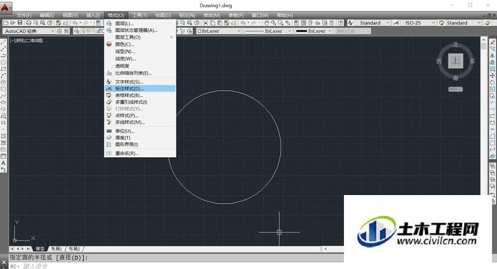The height and width of the screenshot is (269, 497).
Task: Switch to the 布局1 layout tab
Action: (57, 249)
